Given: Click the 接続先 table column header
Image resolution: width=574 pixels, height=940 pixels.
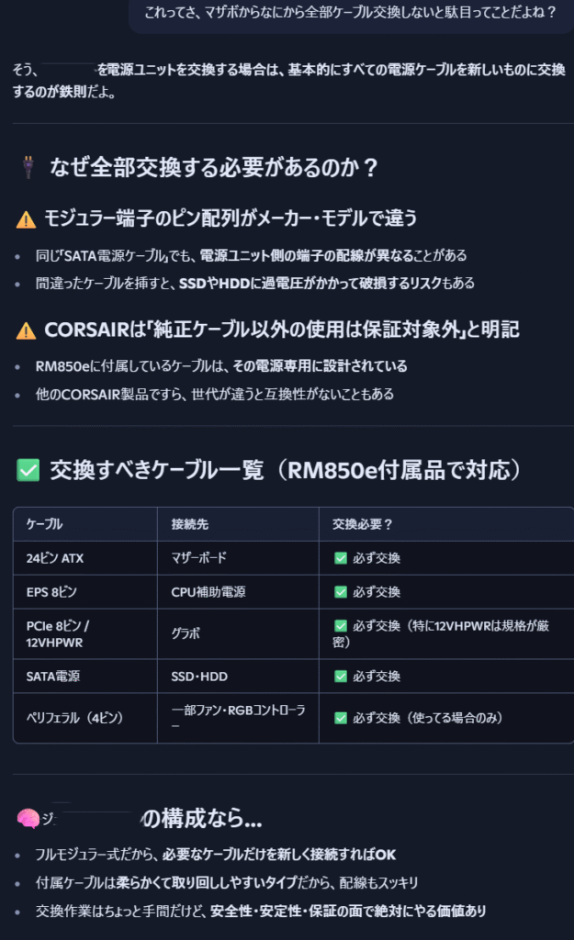Looking at the screenshot, I should pyautogui.click(x=189, y=524).
